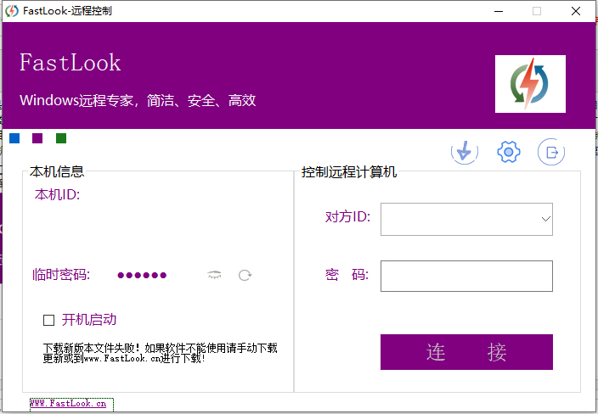
Task: Open the WWW.FastLook.cn link
Action: coord(68,403)
